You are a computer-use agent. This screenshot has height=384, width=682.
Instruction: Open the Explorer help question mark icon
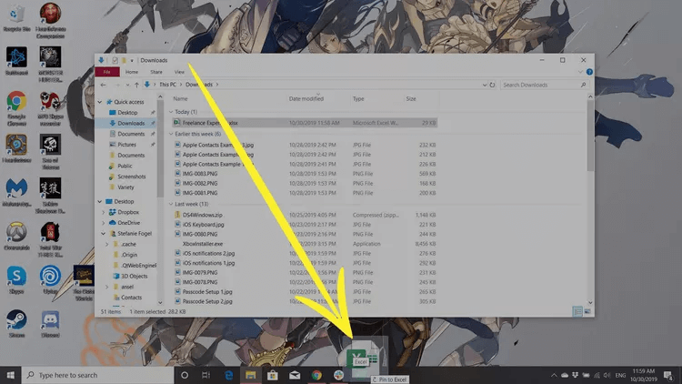coord(589,72)
